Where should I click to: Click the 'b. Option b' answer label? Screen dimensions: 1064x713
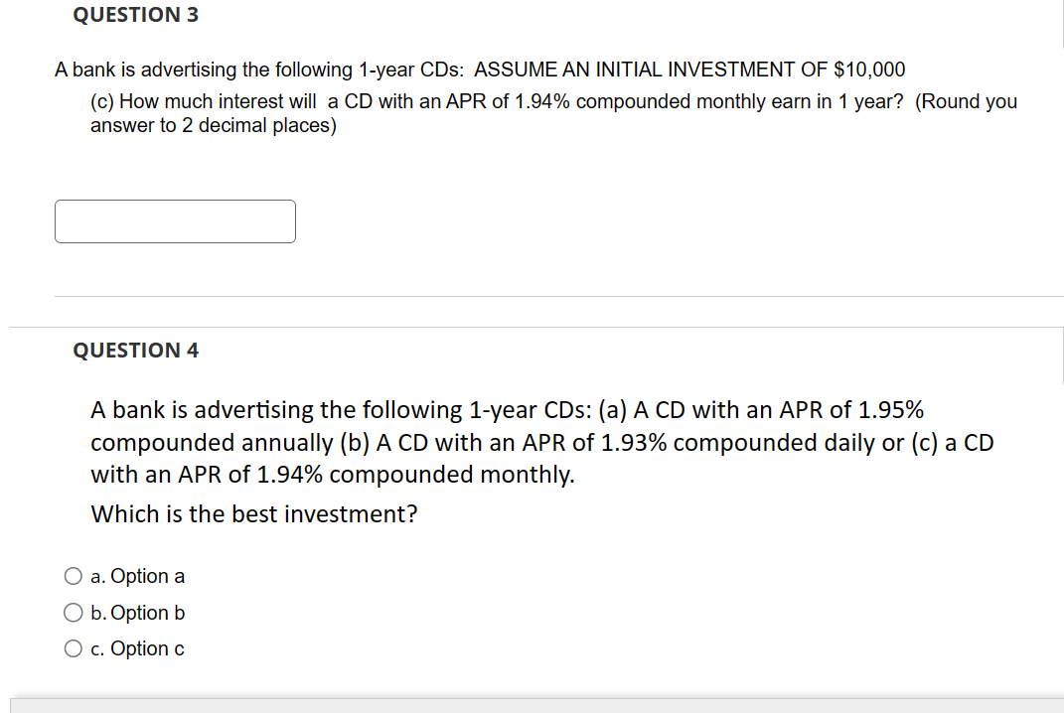138,613
